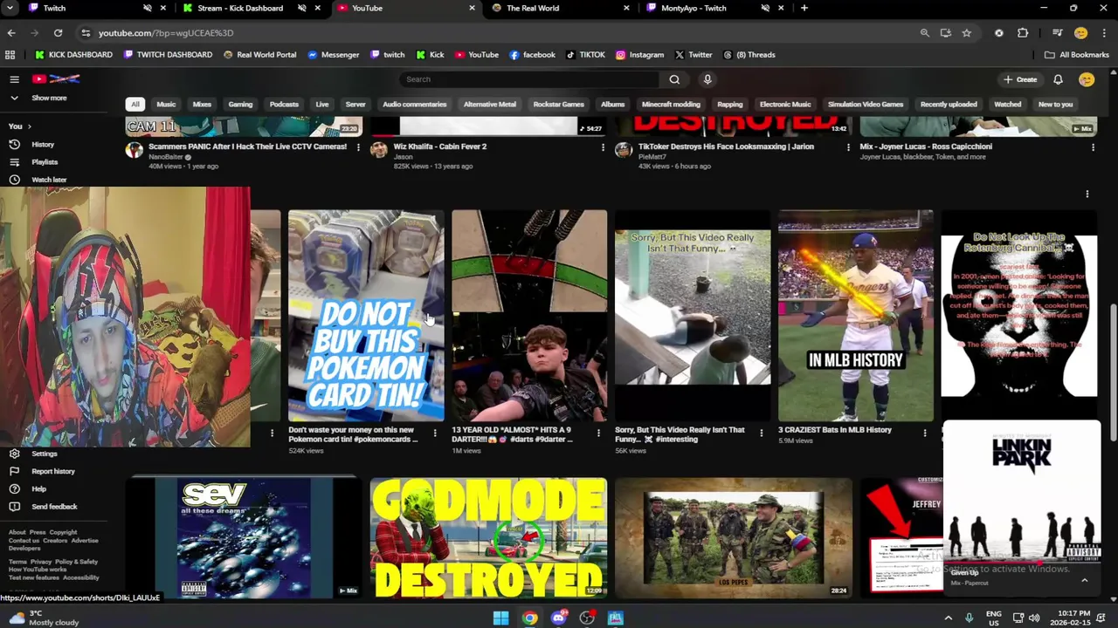Bookmark this page with the star icon
This screenshot has height=628, width=1118.
[x=966, y=32]
